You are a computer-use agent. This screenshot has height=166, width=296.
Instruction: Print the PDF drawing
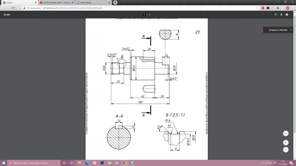coord(287,14)
